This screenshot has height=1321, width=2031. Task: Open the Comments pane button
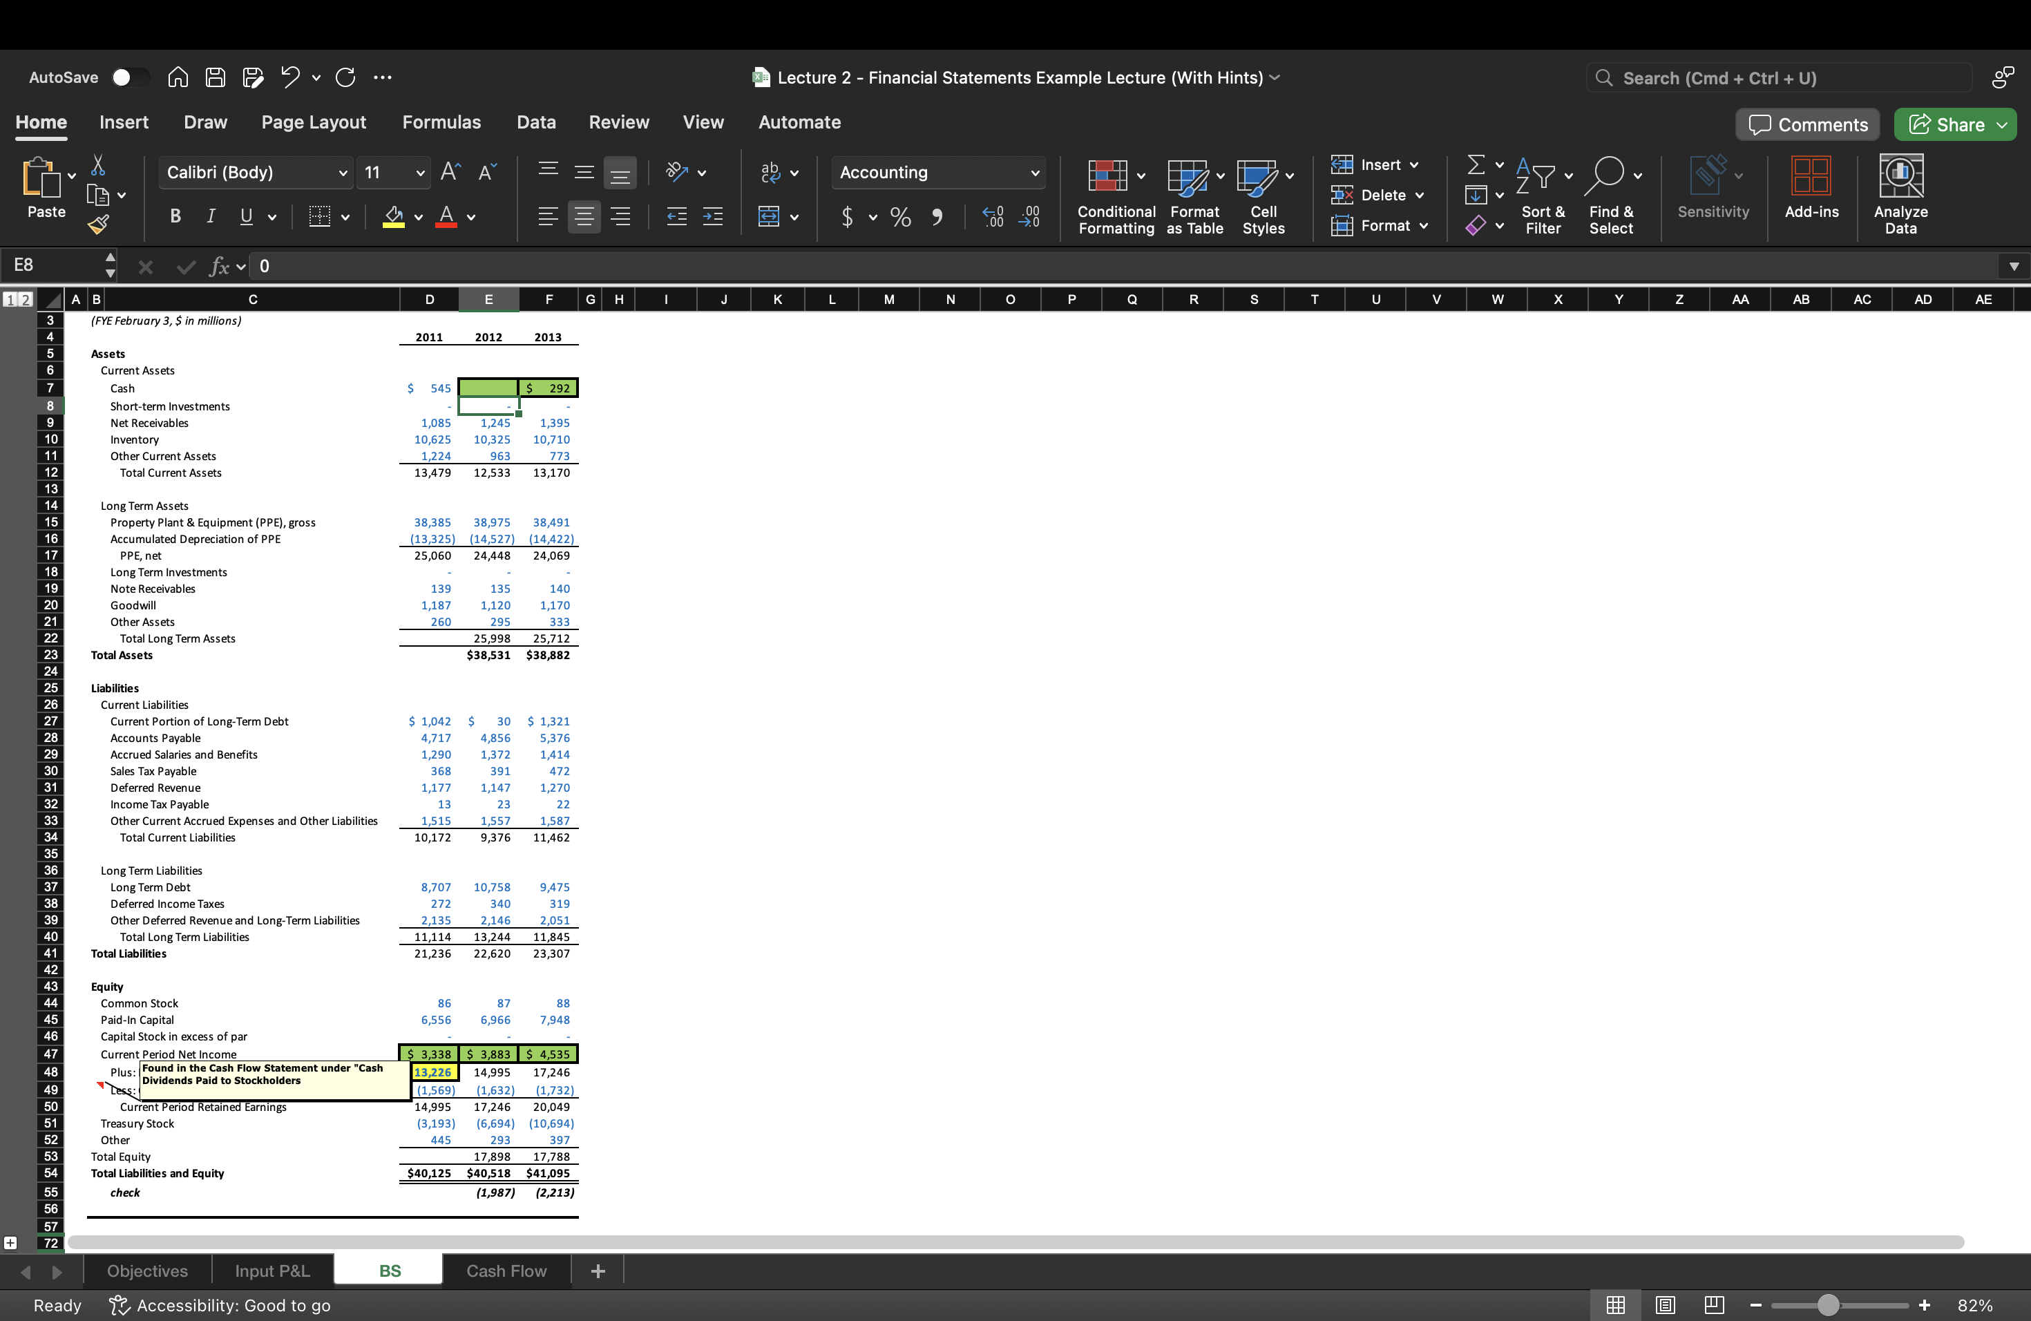pyautogui.click(x=1806, y=124)
